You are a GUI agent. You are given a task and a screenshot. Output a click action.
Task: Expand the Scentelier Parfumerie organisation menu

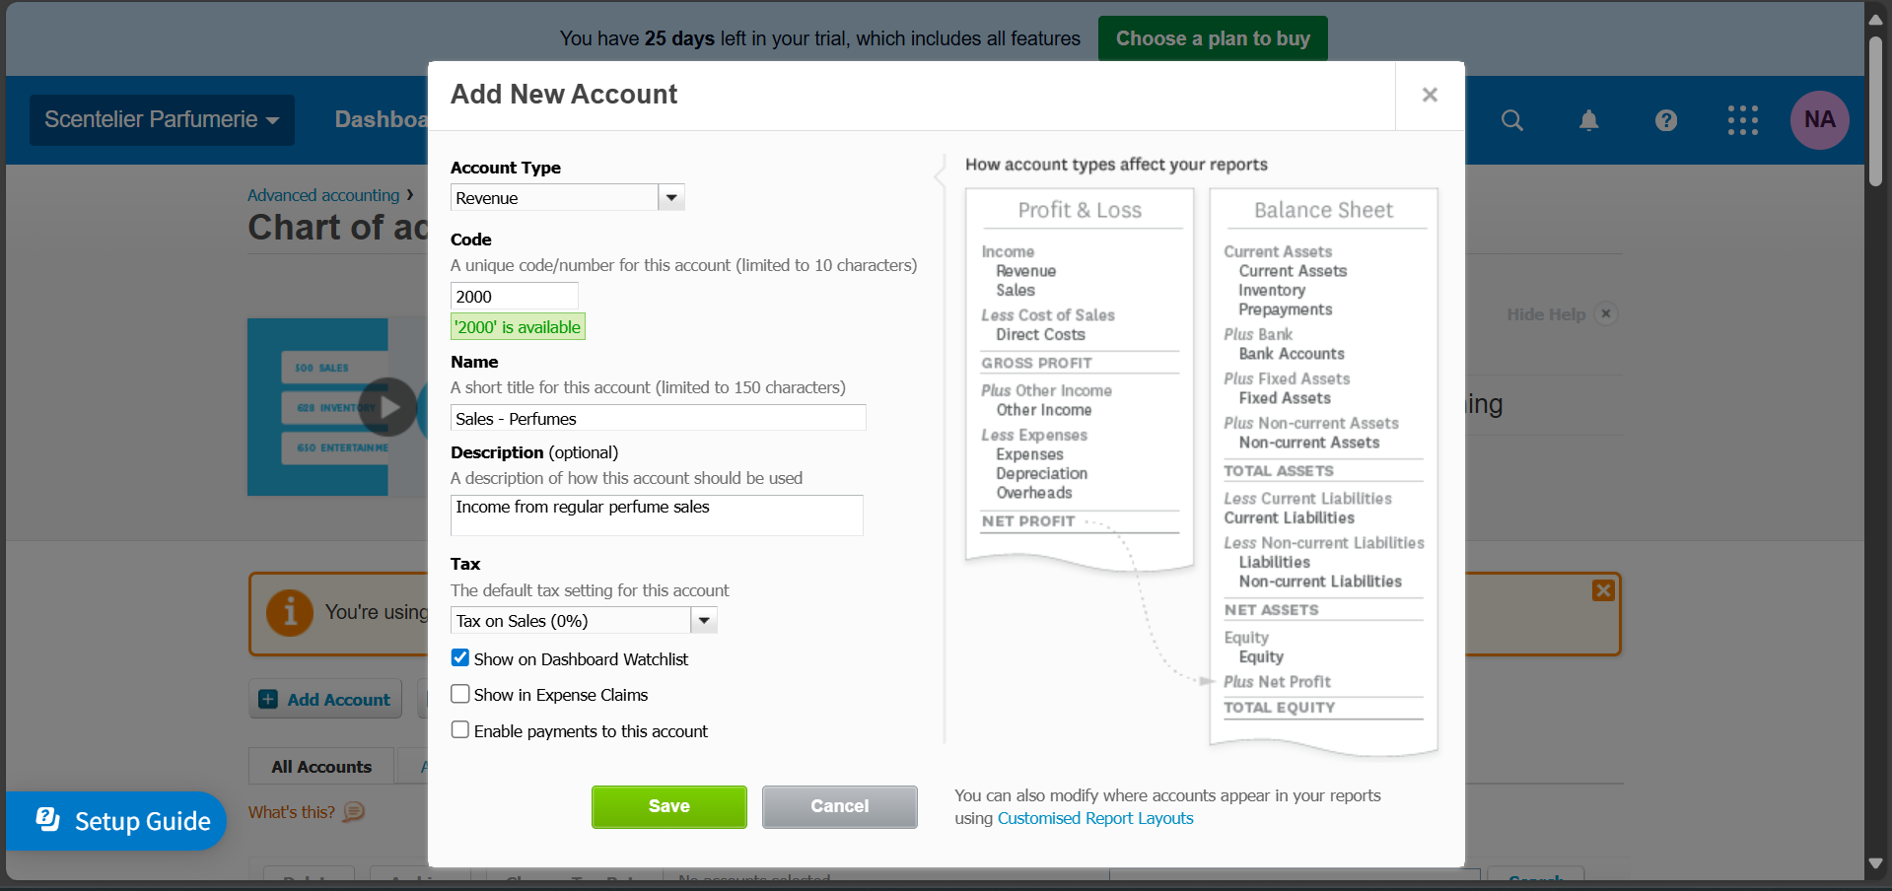pos(162,120)
